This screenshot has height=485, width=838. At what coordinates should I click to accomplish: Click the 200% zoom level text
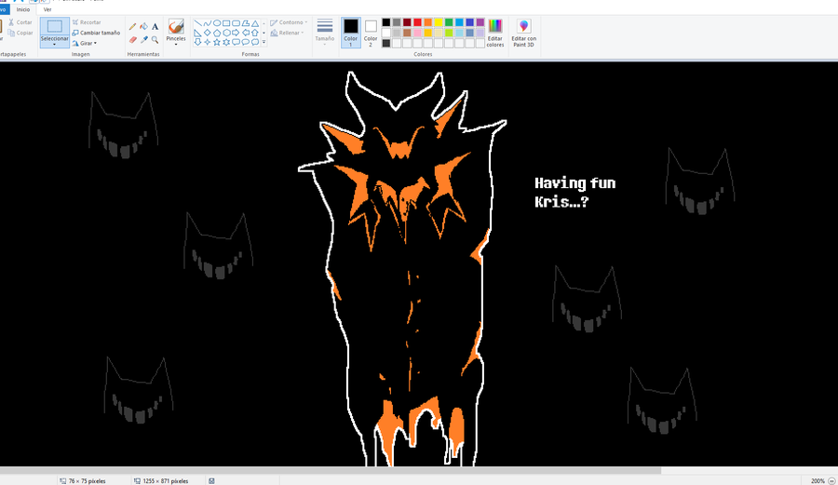click(x=818, y=481)
